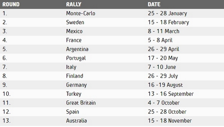Click the 15 - 18 November date
224x127 pixels.
point(170,121)
